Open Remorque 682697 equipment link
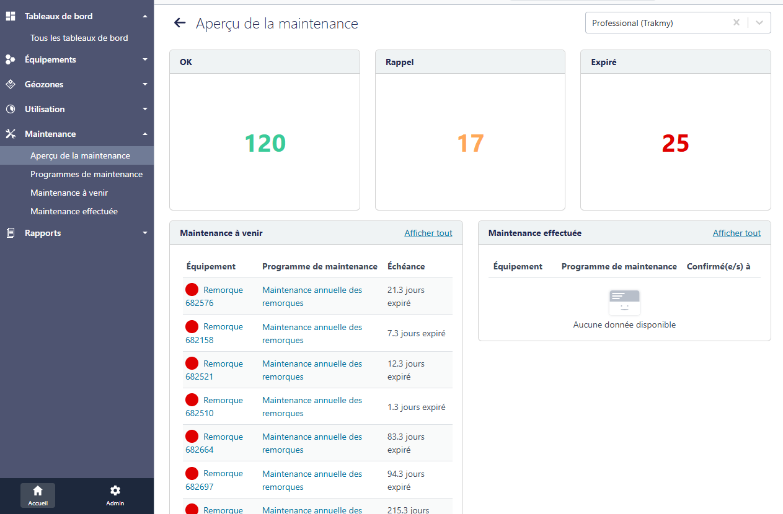The width and height of the screenshot is (783, 514). pyautogui.click(x=214, y=480)
